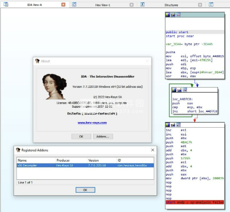This screenshot has height=212, width=230.
Task: Click the 7.7.0.220118 version cell
Action: [97, 165]
